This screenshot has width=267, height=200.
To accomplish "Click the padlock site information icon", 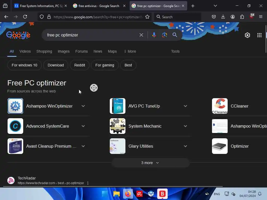I will [49, 17].
